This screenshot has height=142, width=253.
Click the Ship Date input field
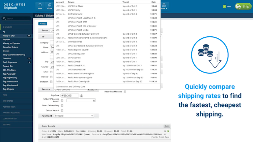click(70, 96)
